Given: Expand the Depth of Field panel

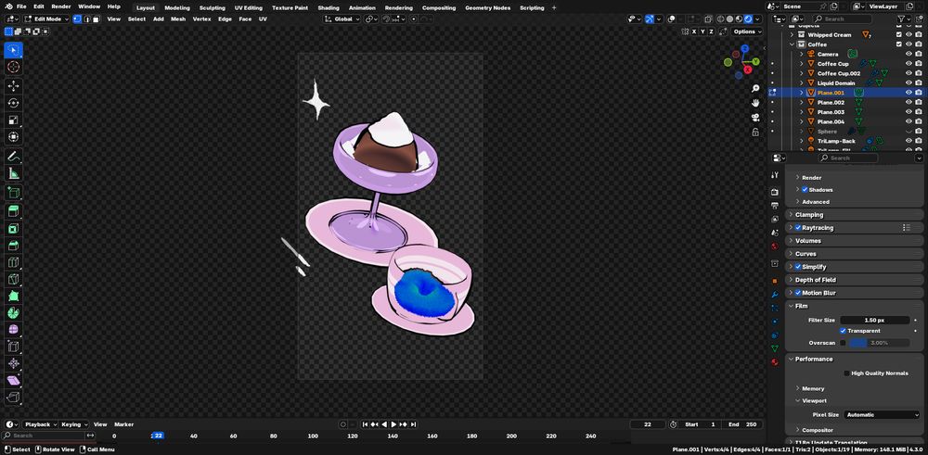Looking at the screenshot, I should (855, 280).
